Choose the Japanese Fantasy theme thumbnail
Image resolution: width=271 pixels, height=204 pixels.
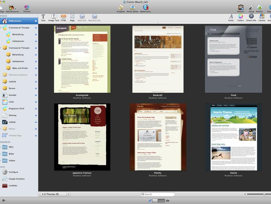(82, 137)
